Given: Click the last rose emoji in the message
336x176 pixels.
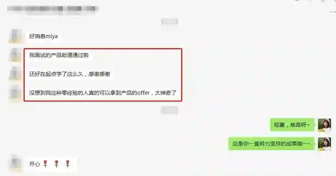Looking at the screenshot, I should [68, 164].
